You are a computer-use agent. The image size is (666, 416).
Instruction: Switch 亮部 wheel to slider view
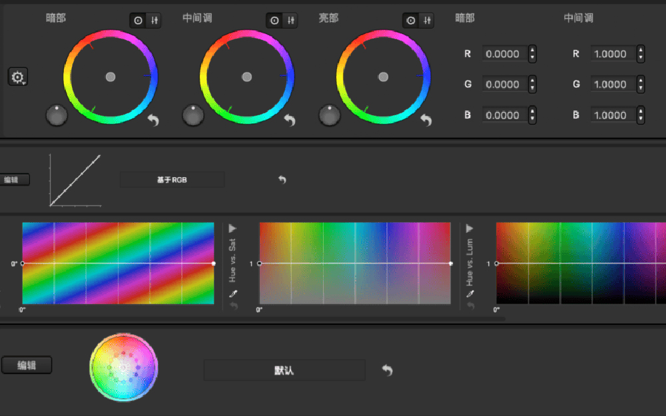point(426,21)
